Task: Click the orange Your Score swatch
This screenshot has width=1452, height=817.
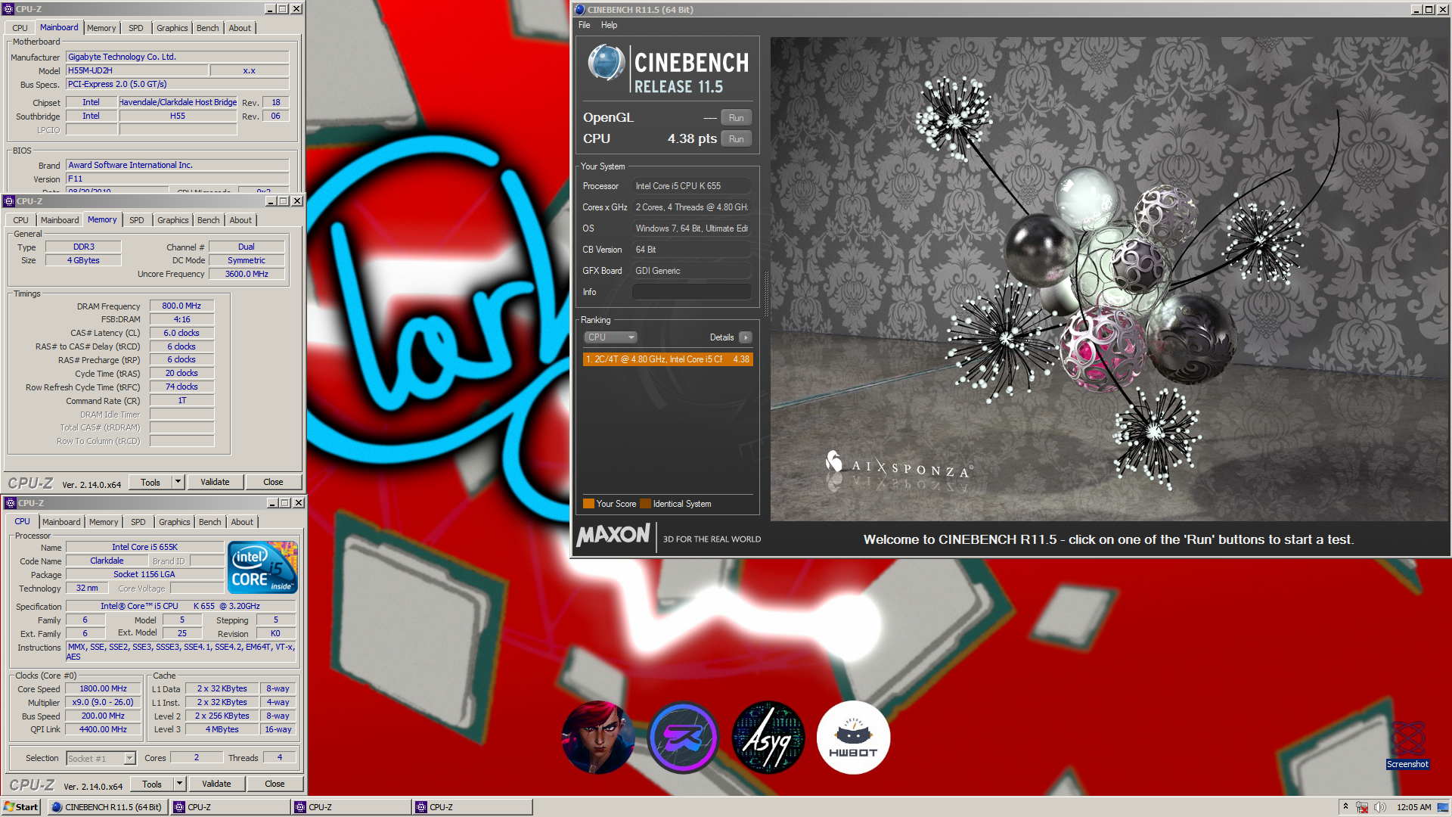Action: [588, 504]
